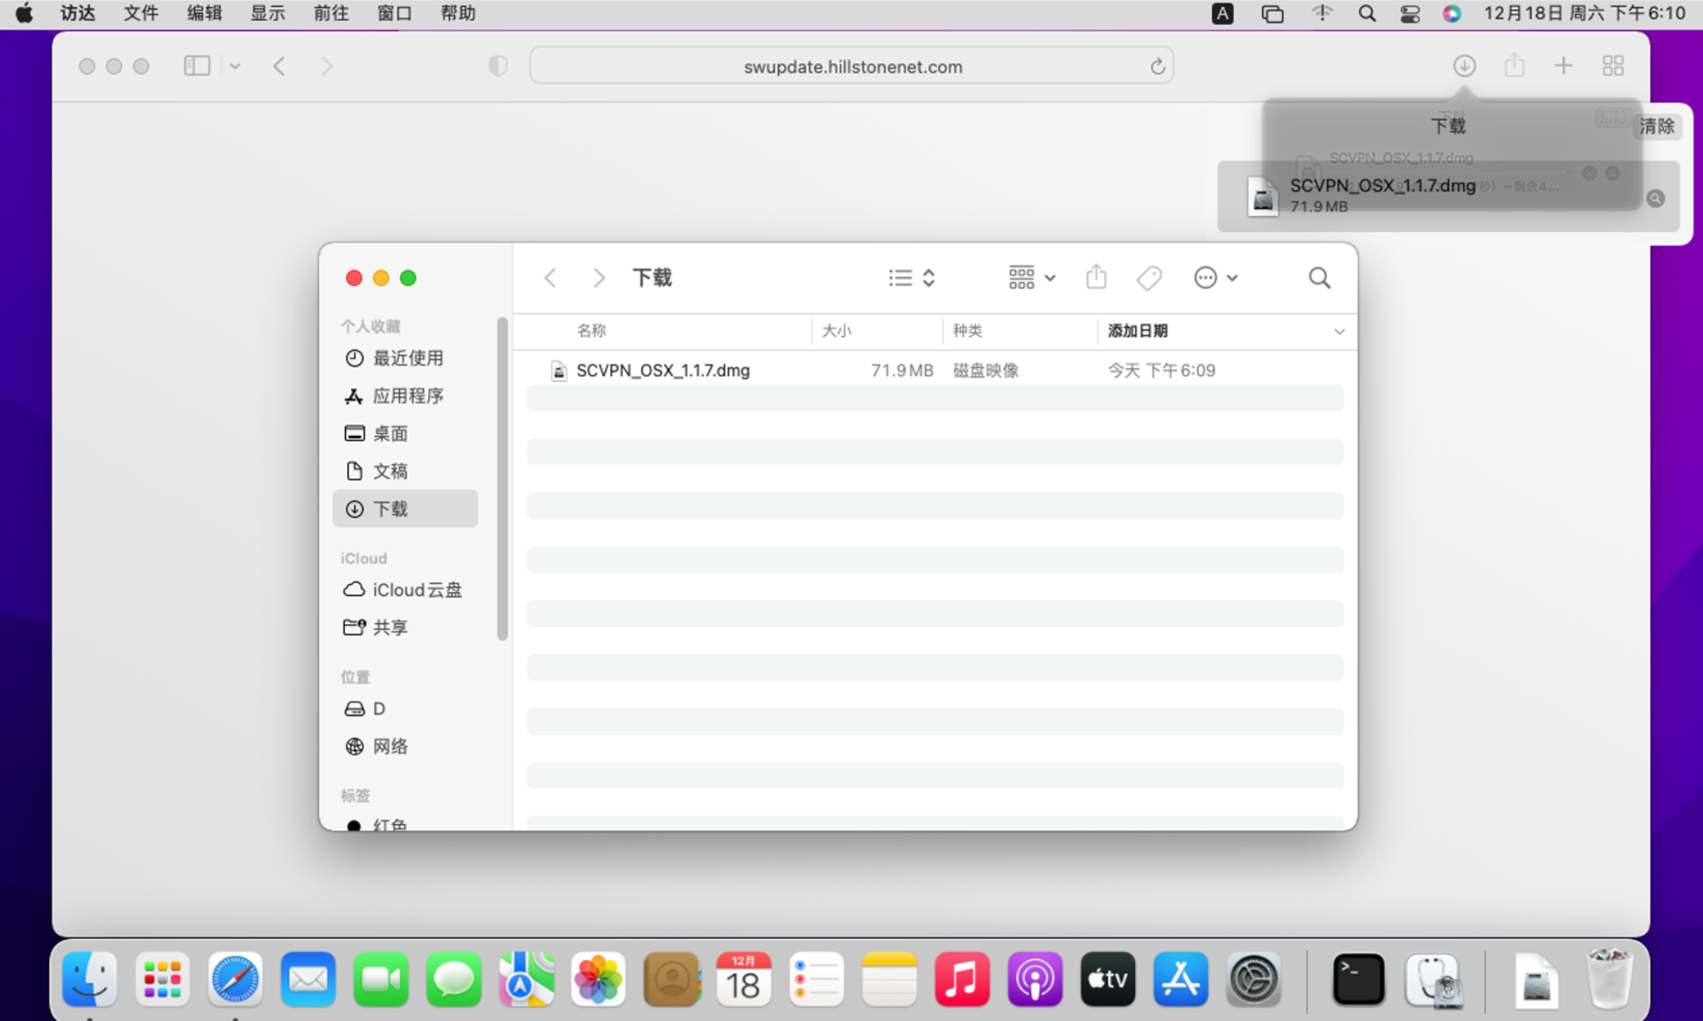This screenshot has height=1021, width=1703.
Task: Click Finder share button
Action: (1096, 277)
